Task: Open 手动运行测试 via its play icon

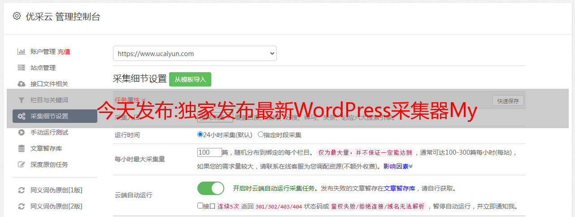Action: coord(21,132)
